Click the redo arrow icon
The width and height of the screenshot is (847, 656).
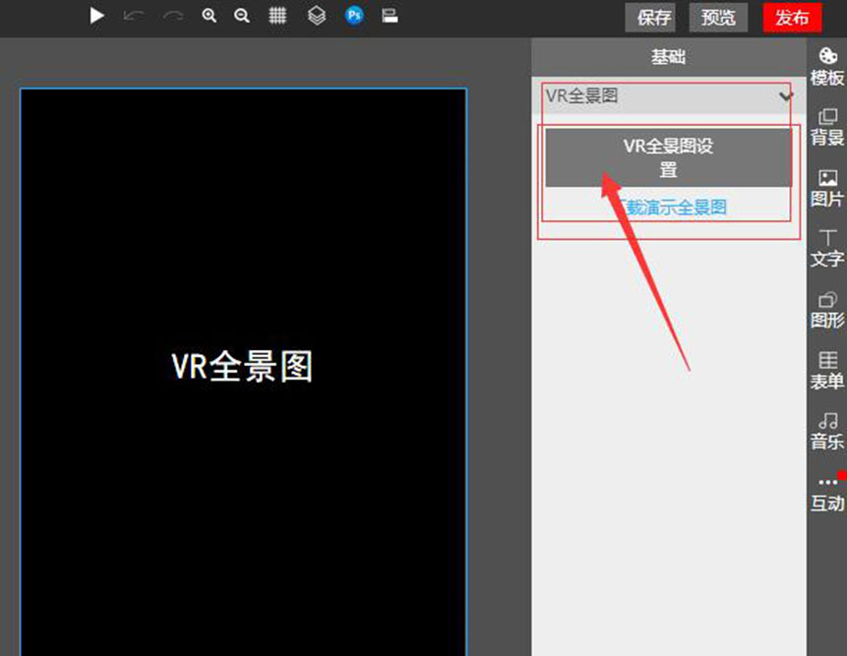pyautogui.click(x=172, y=16)
